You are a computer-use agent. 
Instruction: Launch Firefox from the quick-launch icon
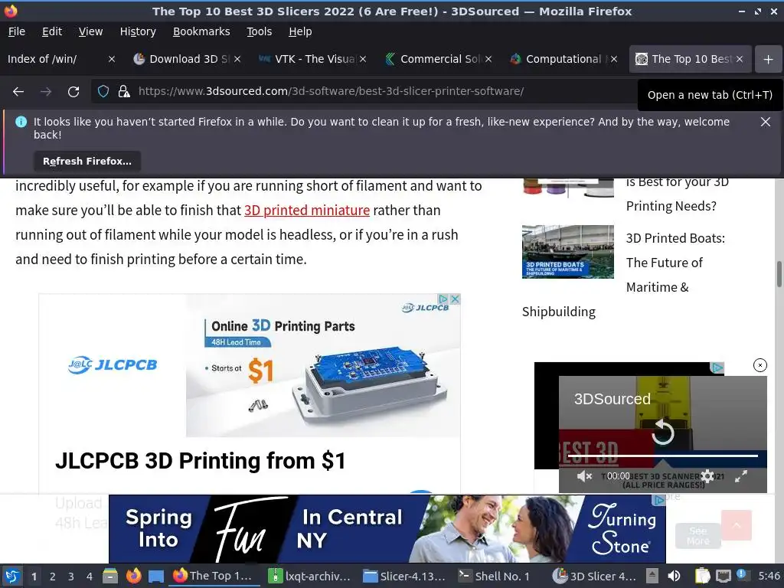pos(133,576)
